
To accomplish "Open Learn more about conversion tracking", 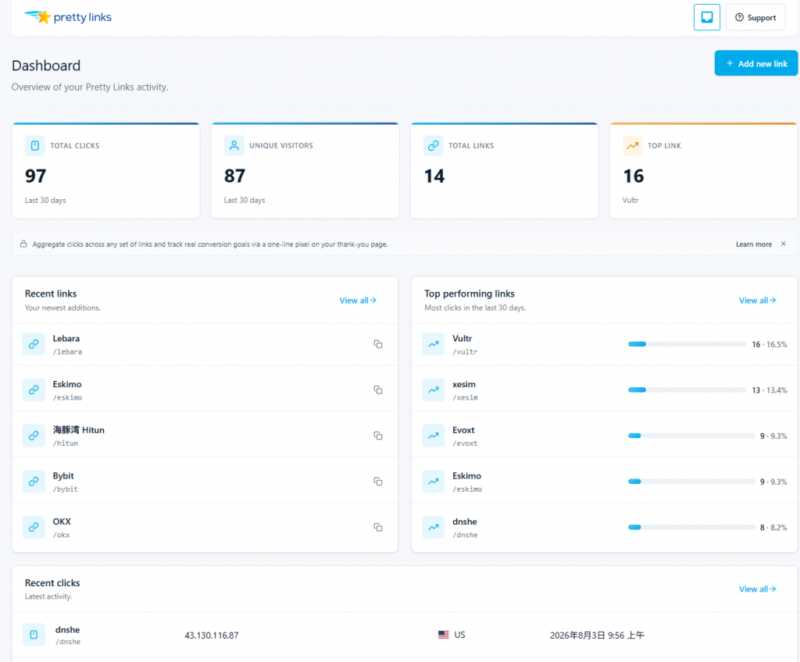I will pyautogui.click(x=754, y=244).
